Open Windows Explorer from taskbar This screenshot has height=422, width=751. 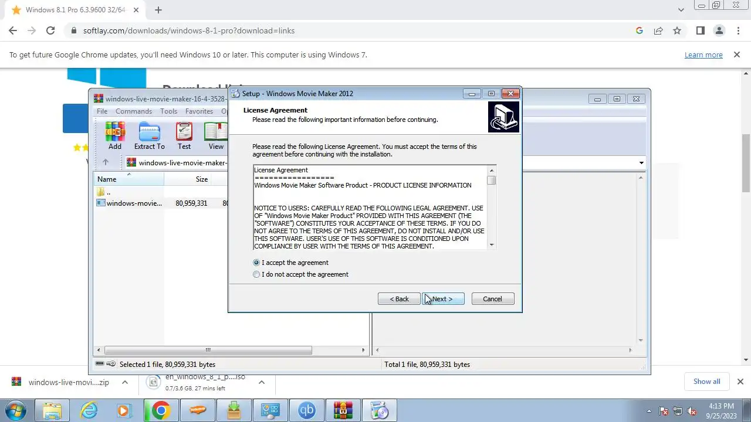click(x=52, y=410)
